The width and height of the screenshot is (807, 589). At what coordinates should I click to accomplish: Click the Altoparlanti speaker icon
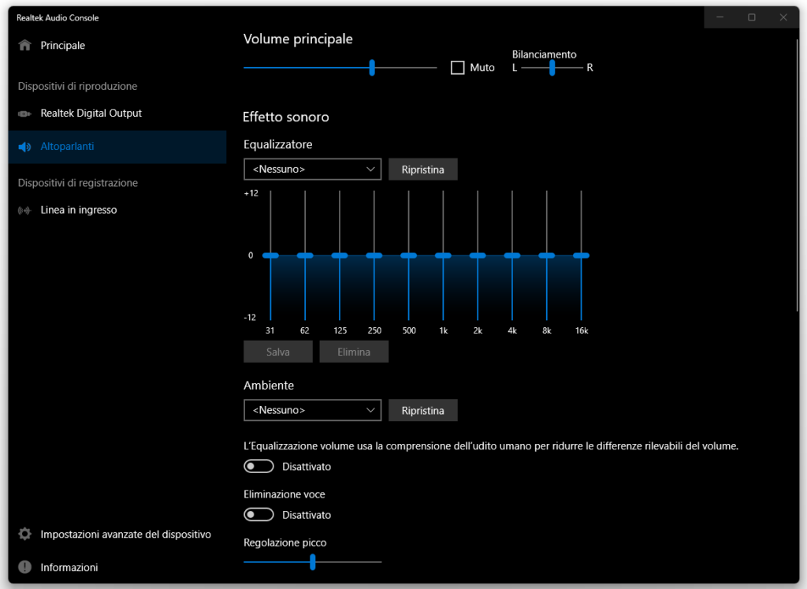[x=24, y=147]
